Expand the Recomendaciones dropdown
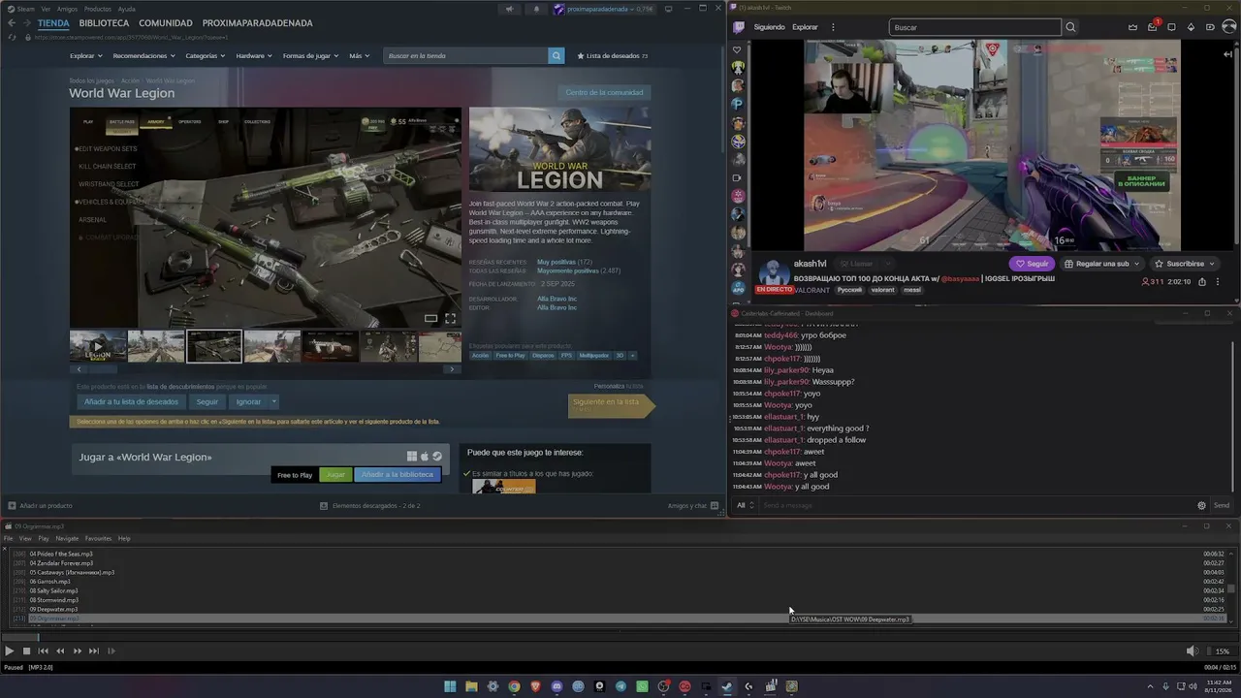The image size is (1241, 698). (143, 56)
